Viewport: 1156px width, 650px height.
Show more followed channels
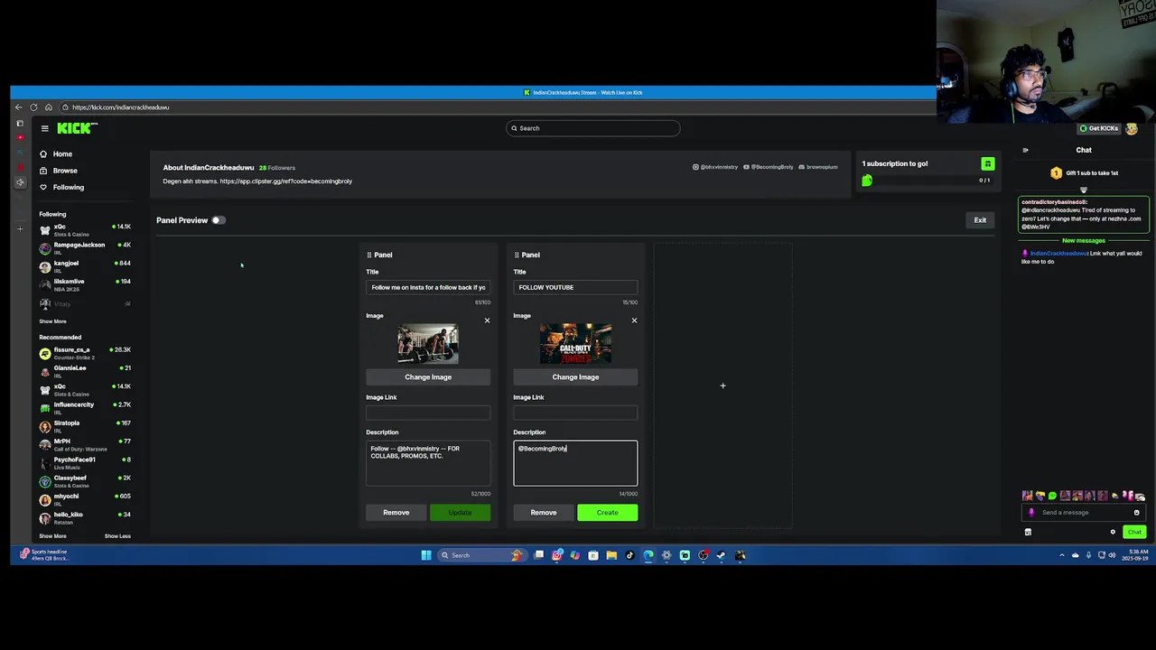(x=52, y=321)
